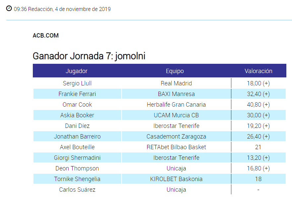Click Askia Booker in the table

(77, 115)
